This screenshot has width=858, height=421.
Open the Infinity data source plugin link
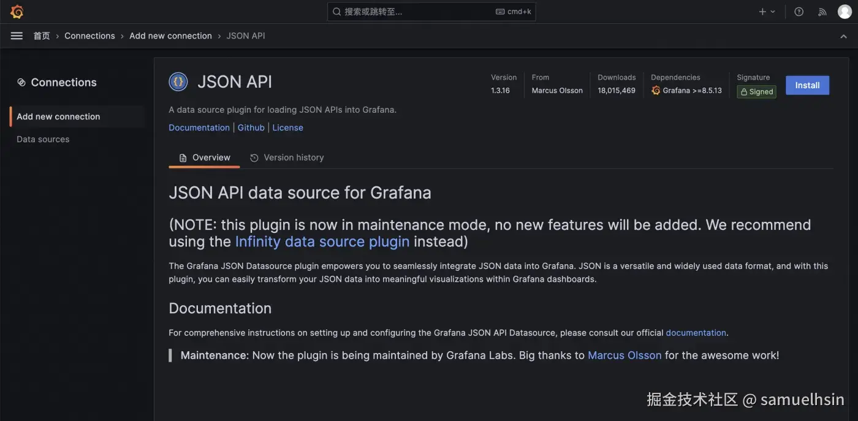click(x=322, y=241)
